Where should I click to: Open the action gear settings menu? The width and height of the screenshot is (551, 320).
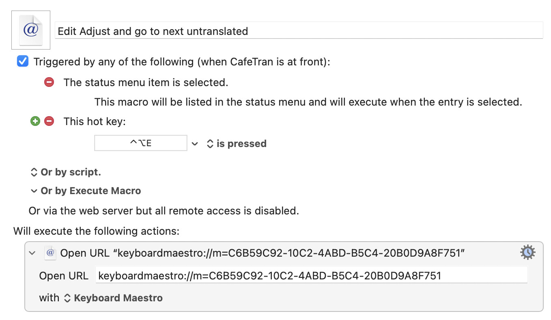pyautogui.click(x=527, y=253)
